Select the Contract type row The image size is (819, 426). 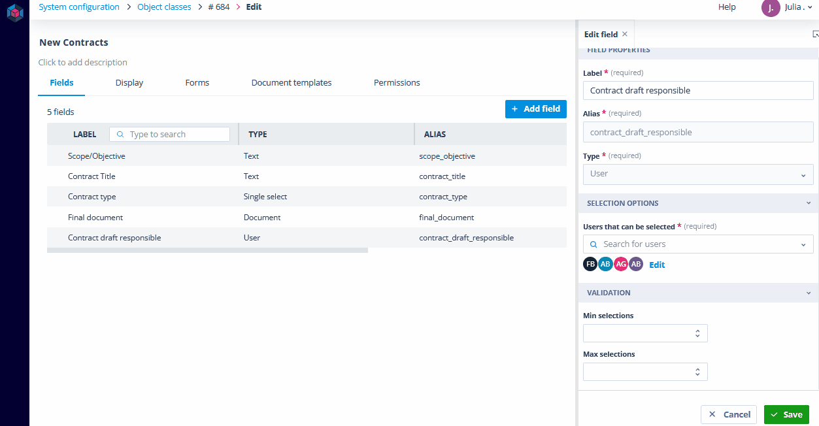[307, 197]
